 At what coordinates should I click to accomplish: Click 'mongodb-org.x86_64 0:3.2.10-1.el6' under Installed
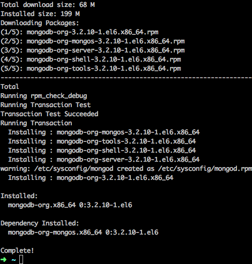(x=70, y=205)
